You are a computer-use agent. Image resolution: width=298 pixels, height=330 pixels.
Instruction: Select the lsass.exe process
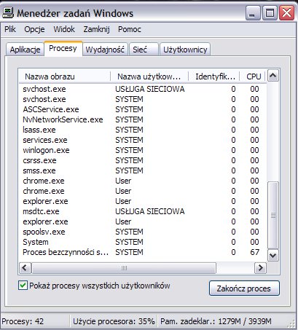143,130
